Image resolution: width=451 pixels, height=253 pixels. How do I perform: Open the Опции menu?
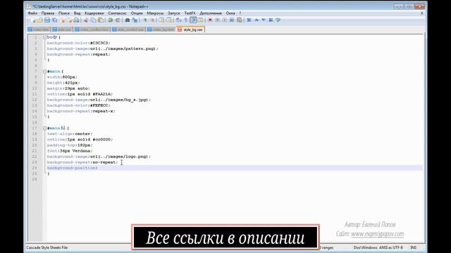coord(137,13)
